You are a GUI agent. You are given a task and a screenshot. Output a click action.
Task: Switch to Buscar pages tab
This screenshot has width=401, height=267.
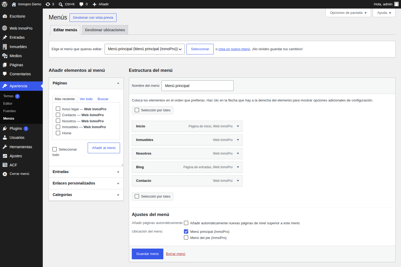pyautogui.click(x=103, y=99)
